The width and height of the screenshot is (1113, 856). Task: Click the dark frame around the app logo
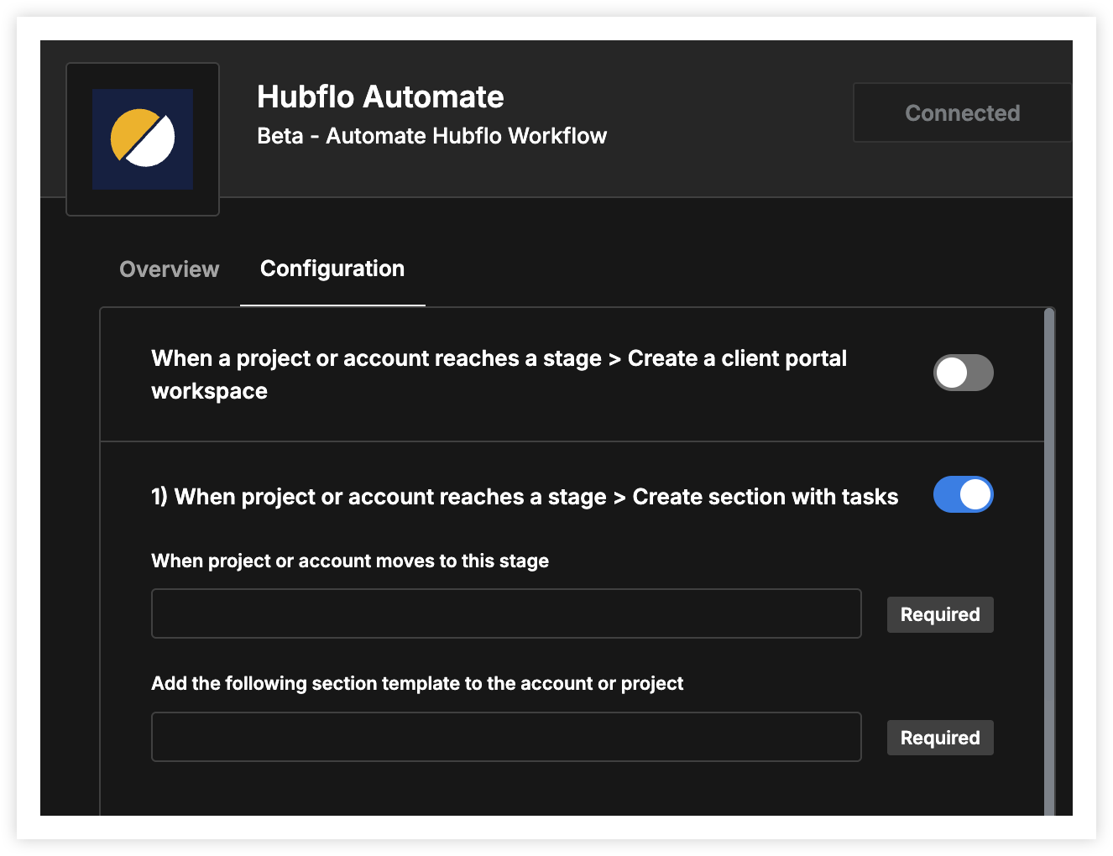point(143,139)
